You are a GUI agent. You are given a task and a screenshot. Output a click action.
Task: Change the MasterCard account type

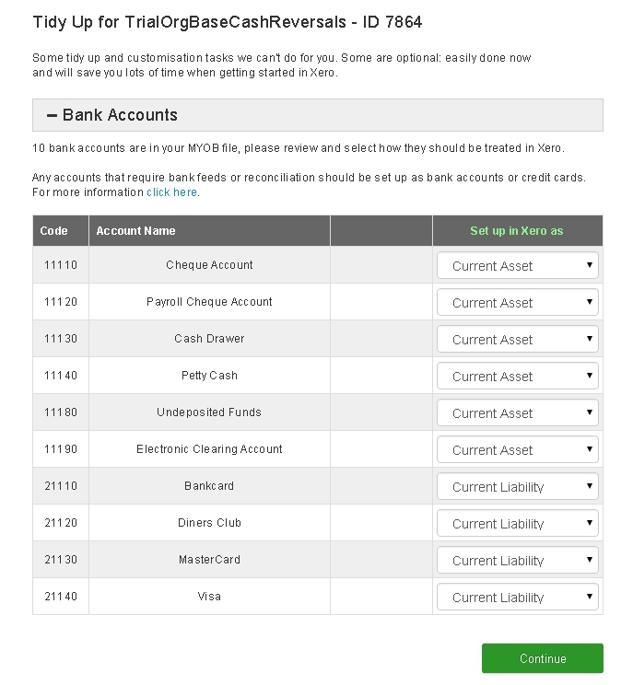click(517, 561)
